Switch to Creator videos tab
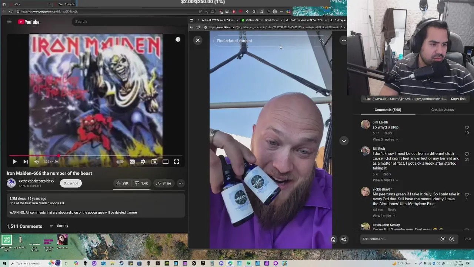The height and width of the screenshot is (267, 474). point(443,110)
